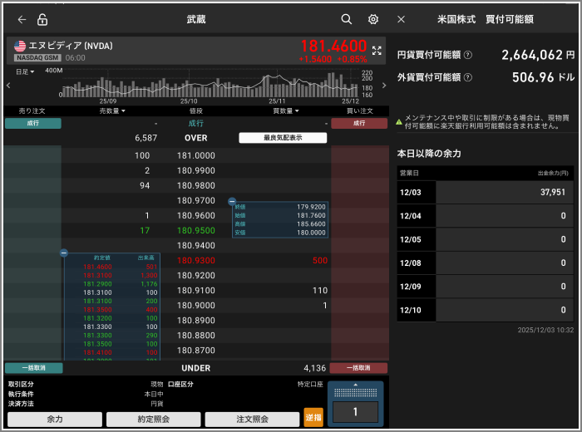Expand the quantity keypad panel arrow

coord(356,385)
